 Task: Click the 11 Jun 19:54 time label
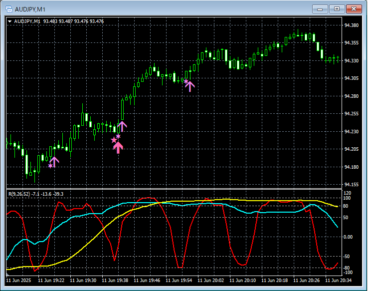(x=179, y=281)
